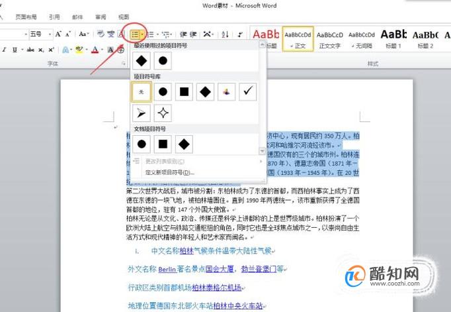Screen dimensions: 451x312
Task: Switch to the 引用 tab
Action: coord(54,17)
